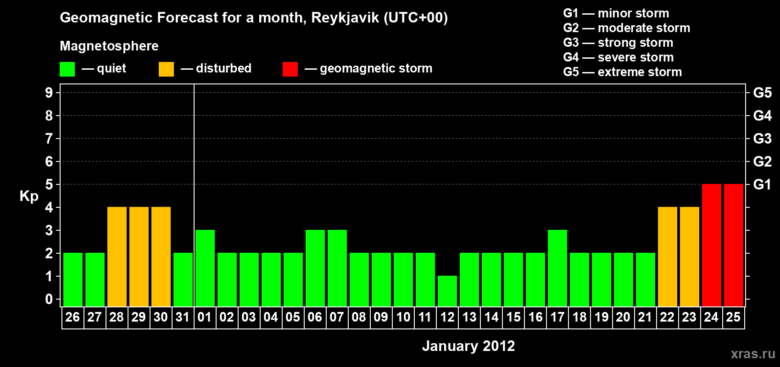The height and width of the screenshot is (367, 780).
Task: Click the date label 26 on axis
Action: (x=72, y=317)
